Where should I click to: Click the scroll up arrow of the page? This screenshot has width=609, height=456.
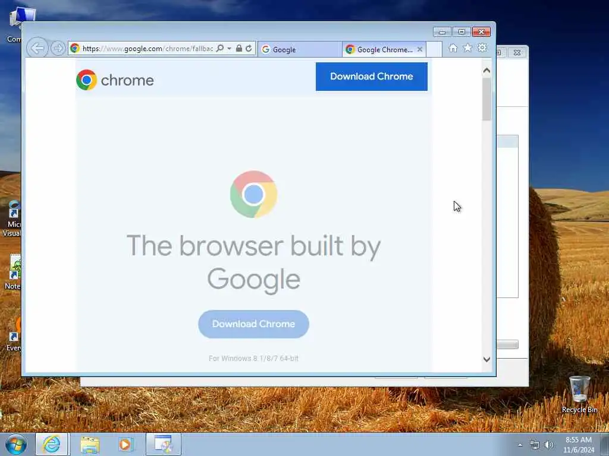coord(486,71)
